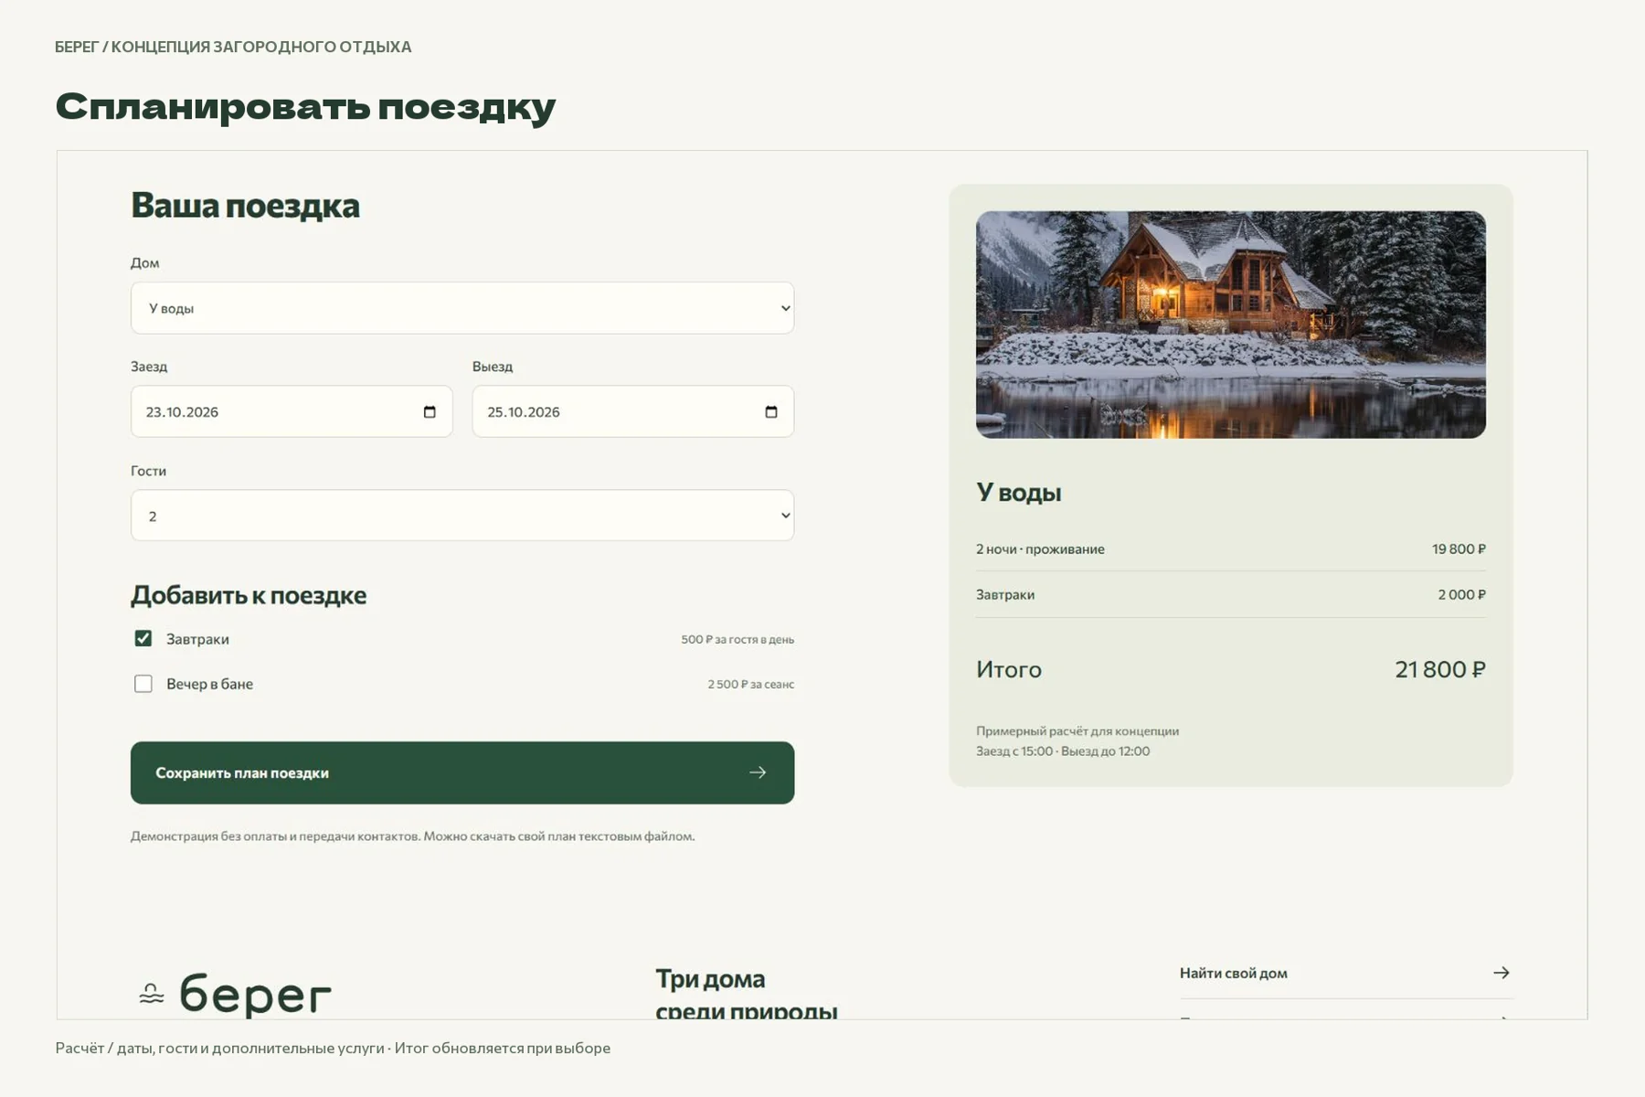Image resolution: width=1645 pixels, height=1097 pixels.
Task: Click the snowy cabin photo thumbnail
Action: [x=1231, y=325]
